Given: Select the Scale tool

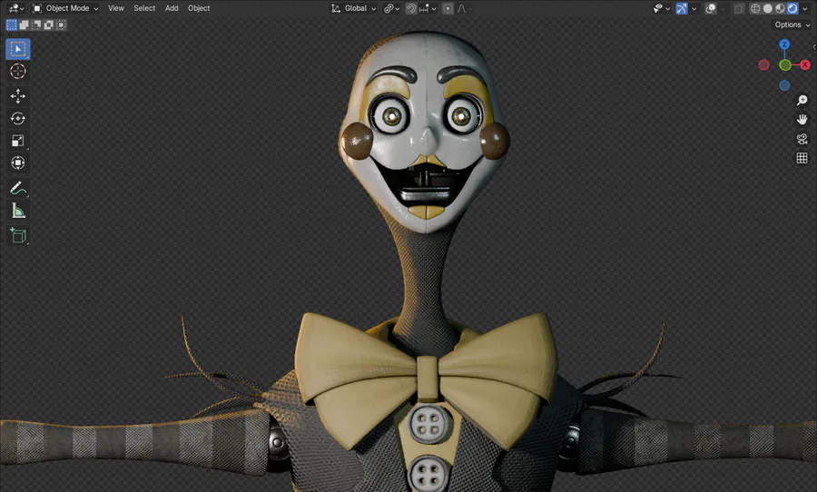Looking at the screenshot, I should [18, 141].
